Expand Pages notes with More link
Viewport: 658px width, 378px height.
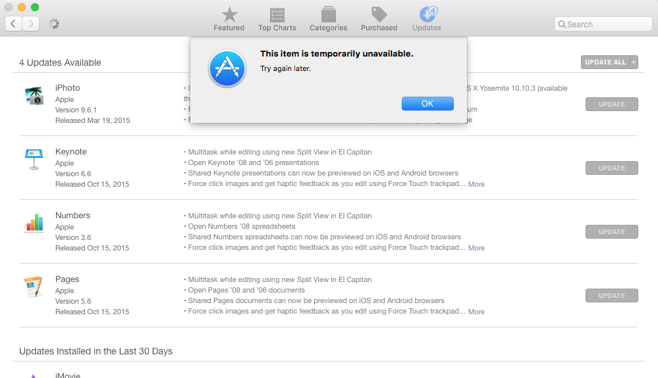point(476,312)
